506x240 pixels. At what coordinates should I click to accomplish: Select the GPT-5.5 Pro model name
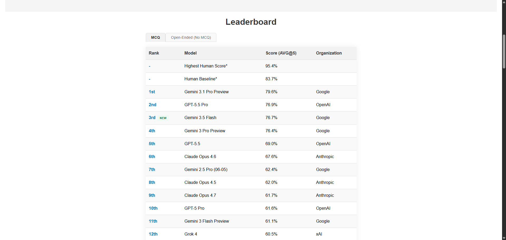tap(196, 105)
